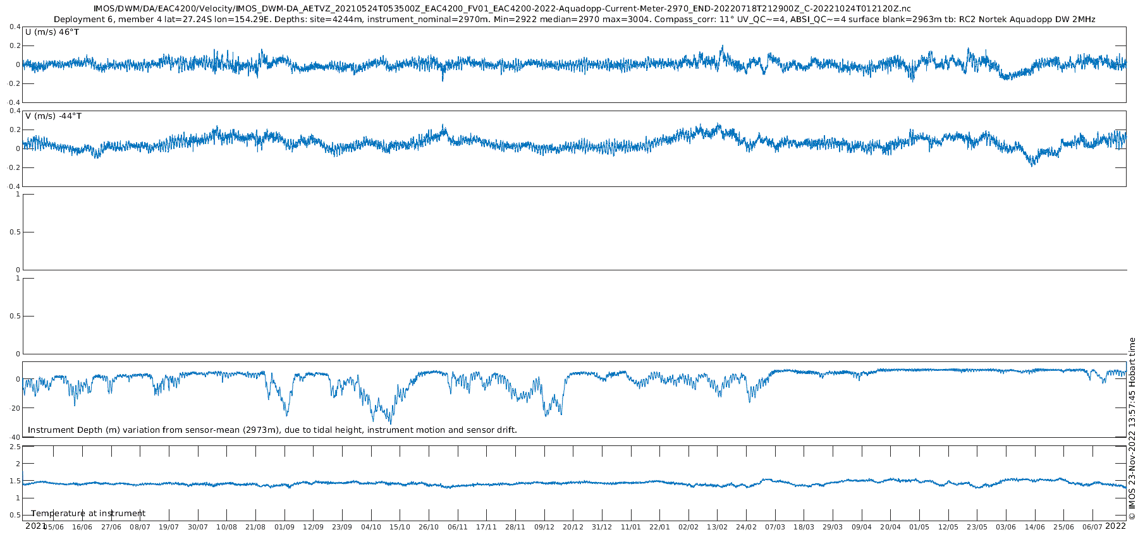The height and width of the screenshot is (537, 1138).
Task: Click the '20/12' date tick label
Action: click(573, 527)
